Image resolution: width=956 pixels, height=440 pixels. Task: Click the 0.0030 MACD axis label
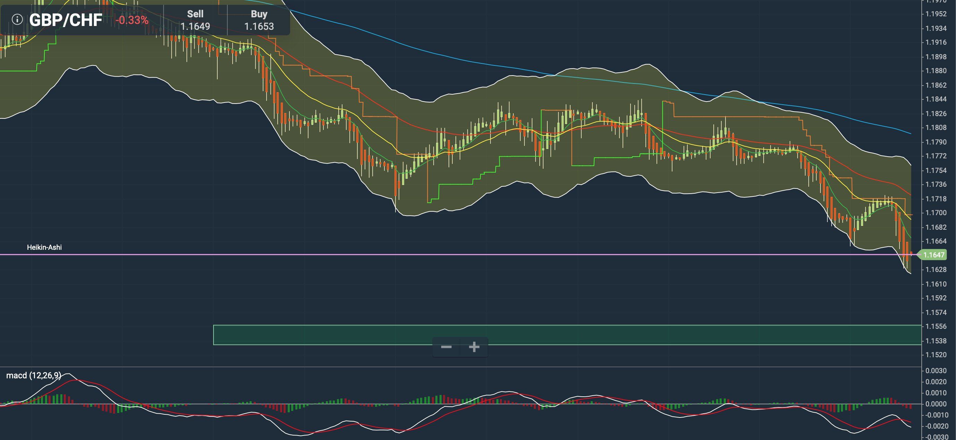coord(936,371)
